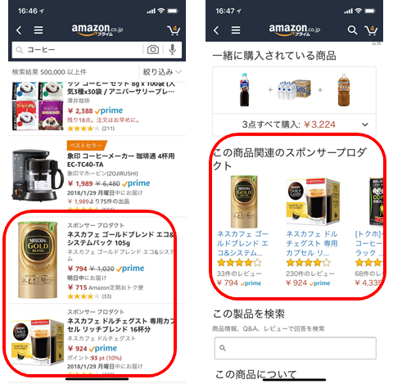Expand the 3点すべて購入 bundle chevron
This screenshot has width=393, height=384.
[365, 124]
